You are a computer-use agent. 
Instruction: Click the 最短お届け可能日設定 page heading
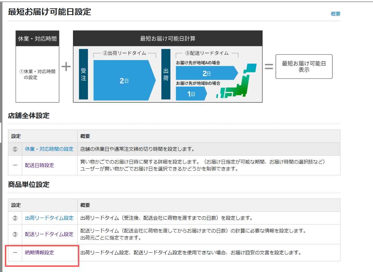click(50, 12)
